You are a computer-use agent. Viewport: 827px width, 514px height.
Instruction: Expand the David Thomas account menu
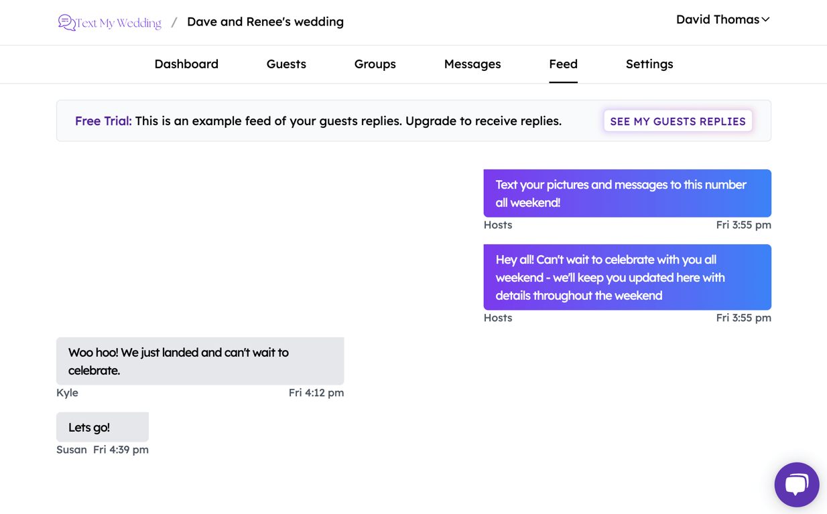[x=722, y=19]
